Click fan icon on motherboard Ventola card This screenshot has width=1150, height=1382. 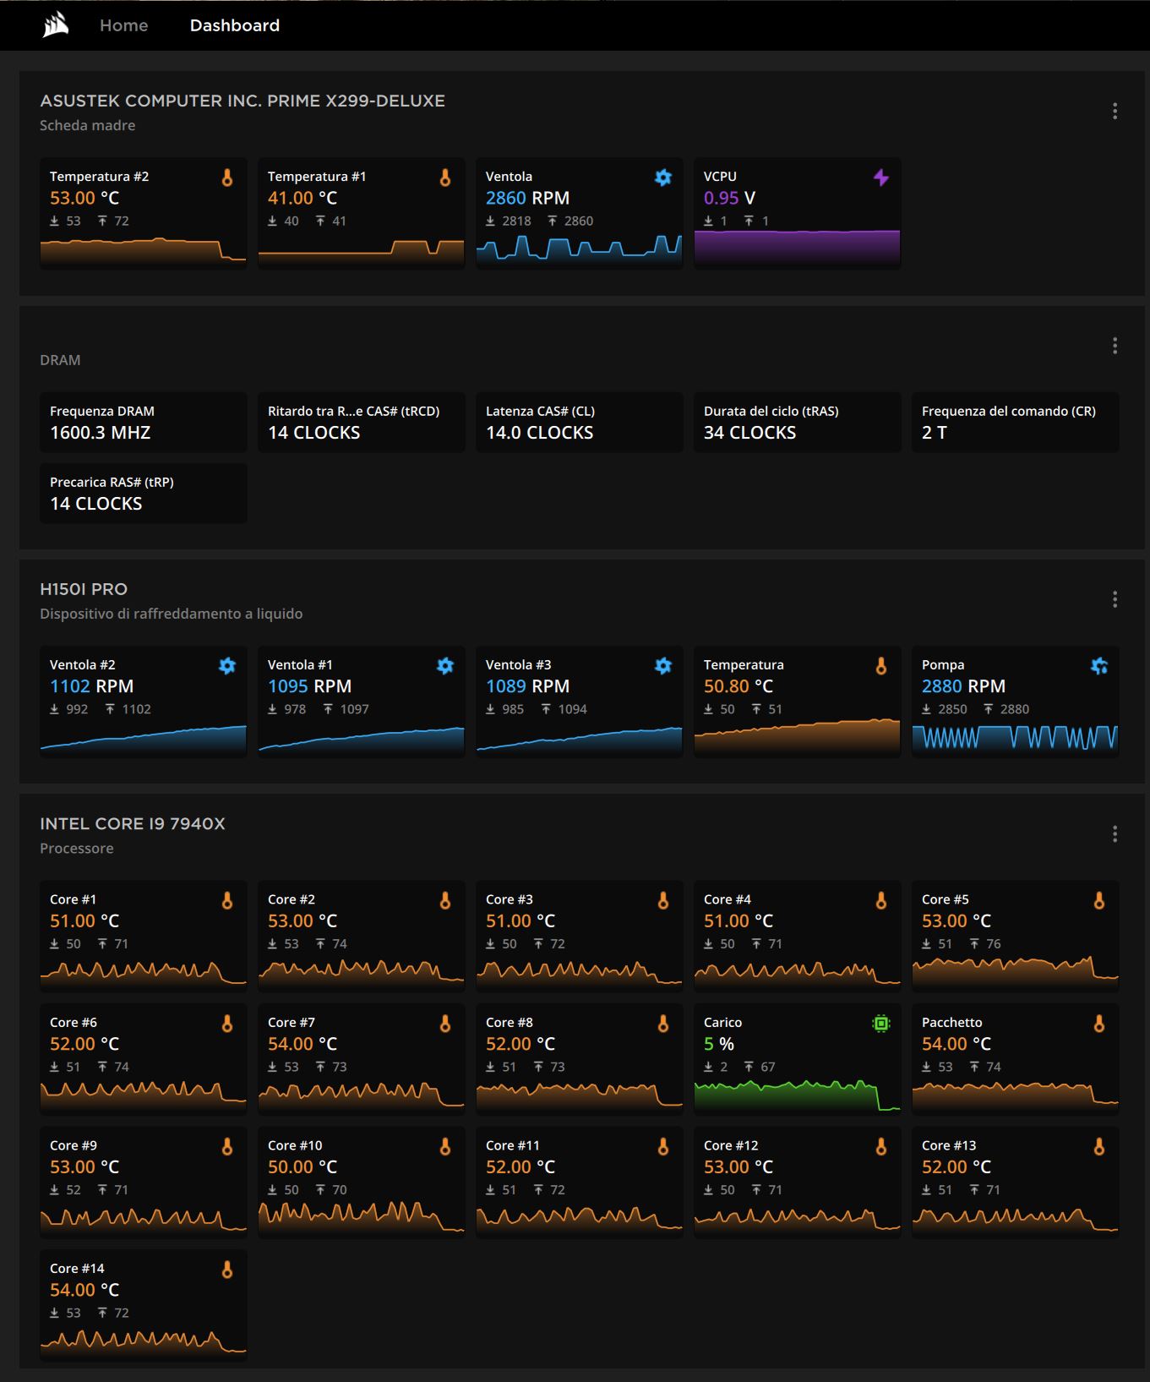(662, 178)
